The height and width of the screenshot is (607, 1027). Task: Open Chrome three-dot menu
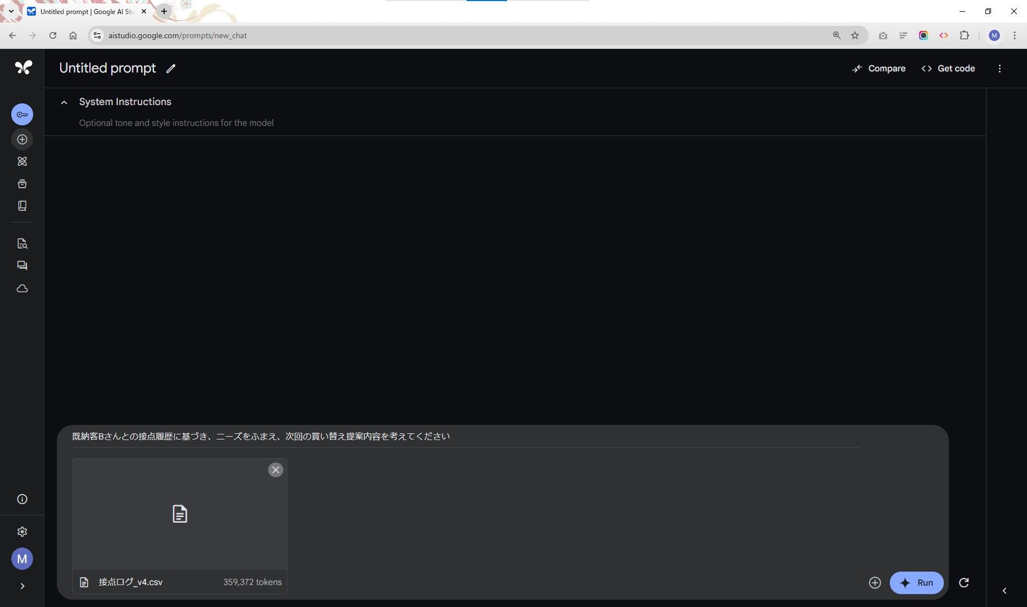tap(1015, 35)
